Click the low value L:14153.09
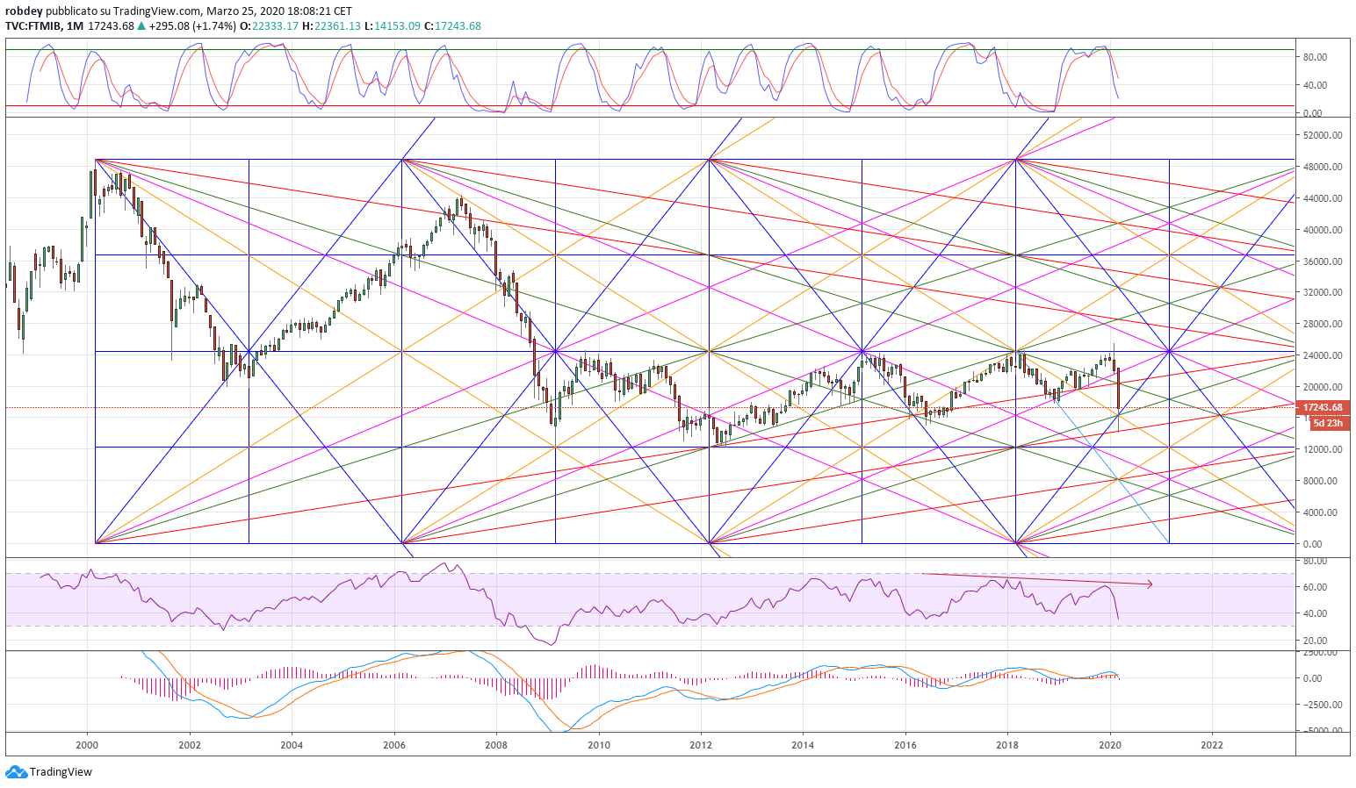This screenshot has width=1356, height=788. (393, 26)
